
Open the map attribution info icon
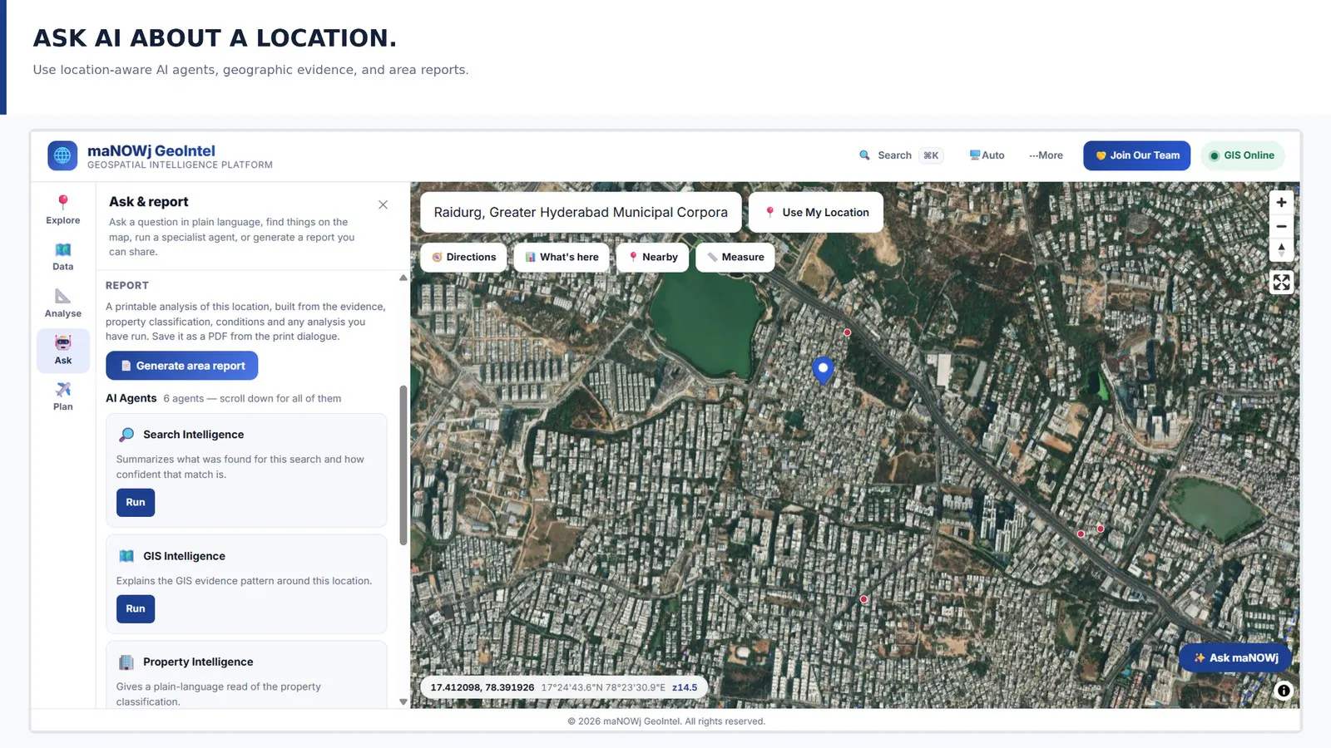1284,691
